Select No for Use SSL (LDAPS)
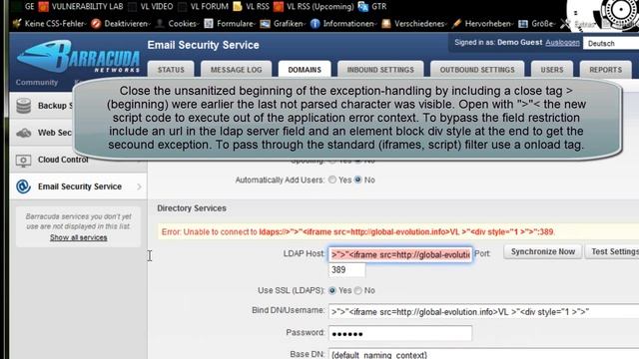639x359 pixels. 357,290
